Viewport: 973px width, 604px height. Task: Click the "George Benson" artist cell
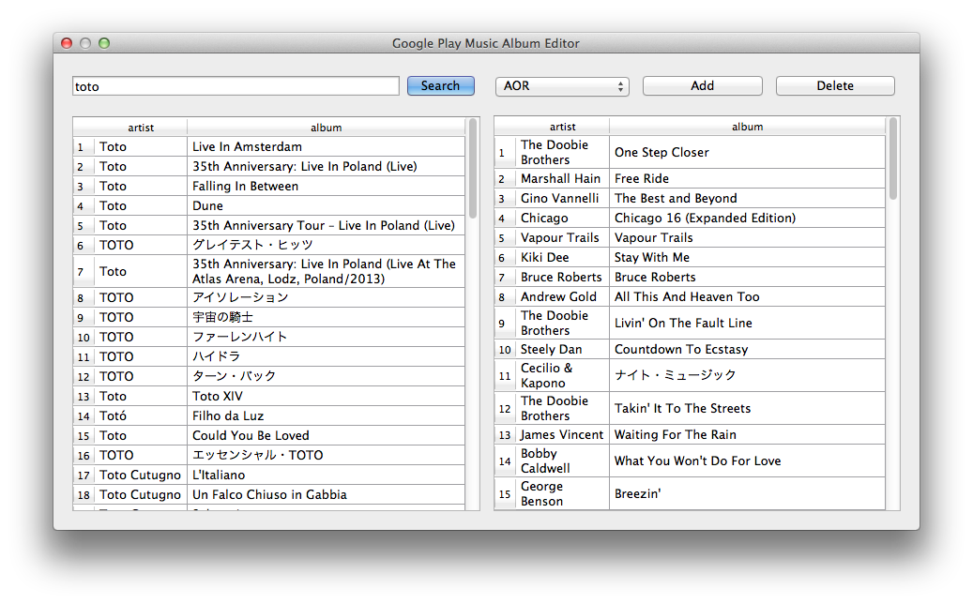[x=562, y=493]
